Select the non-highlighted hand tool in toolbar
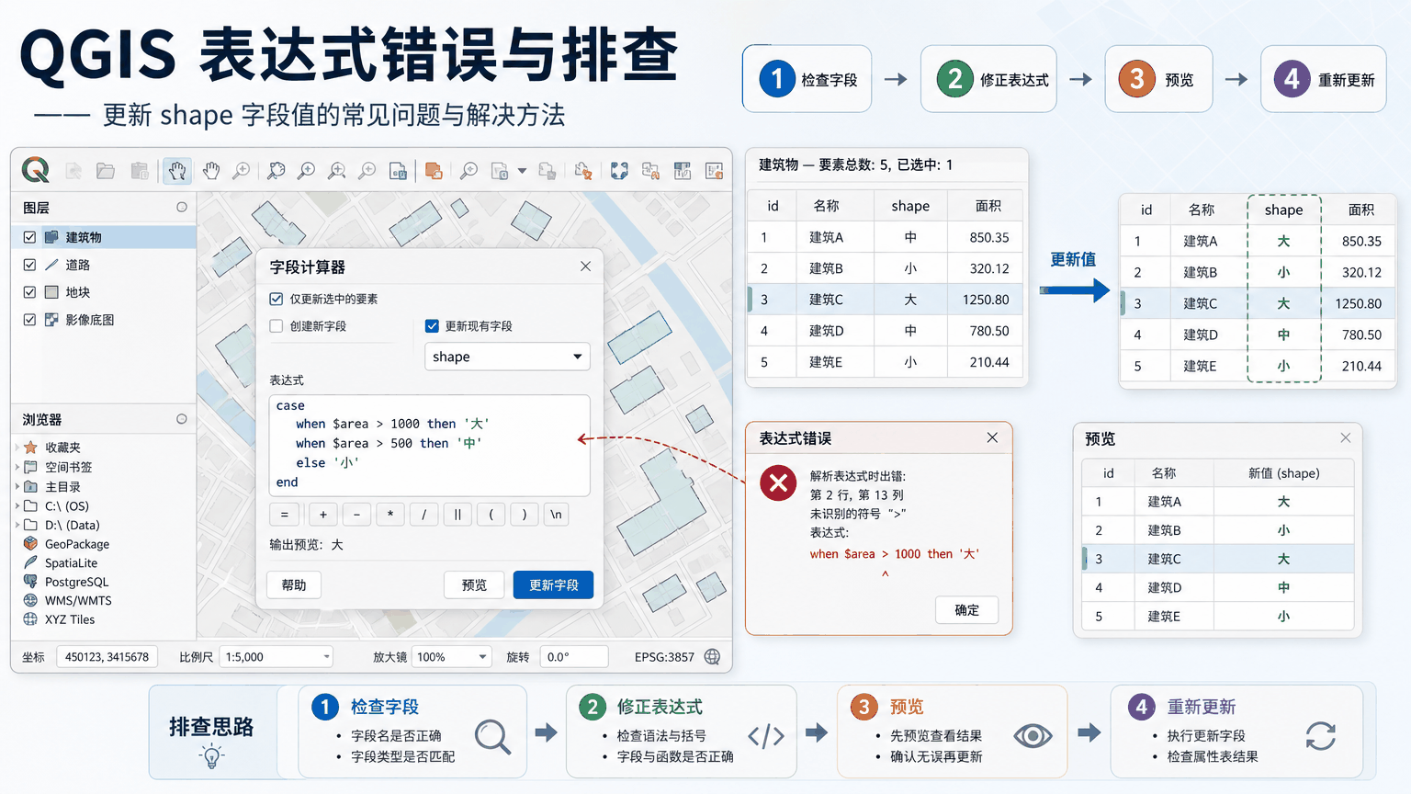The width and height of the screenshot is (1411, 794). pyautogui.click(x=211, y=170)
